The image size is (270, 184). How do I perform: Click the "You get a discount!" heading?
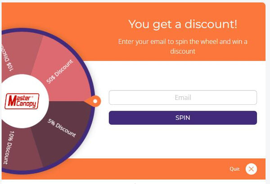(x=183, y=24)
